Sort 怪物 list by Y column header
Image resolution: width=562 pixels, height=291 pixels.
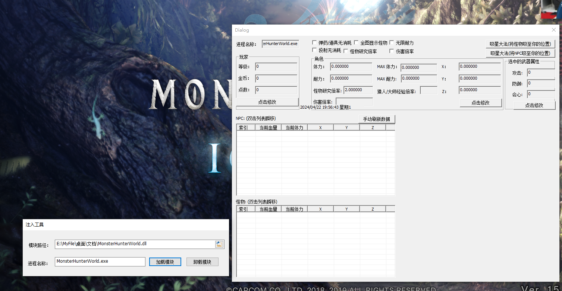tap(347, 209)
